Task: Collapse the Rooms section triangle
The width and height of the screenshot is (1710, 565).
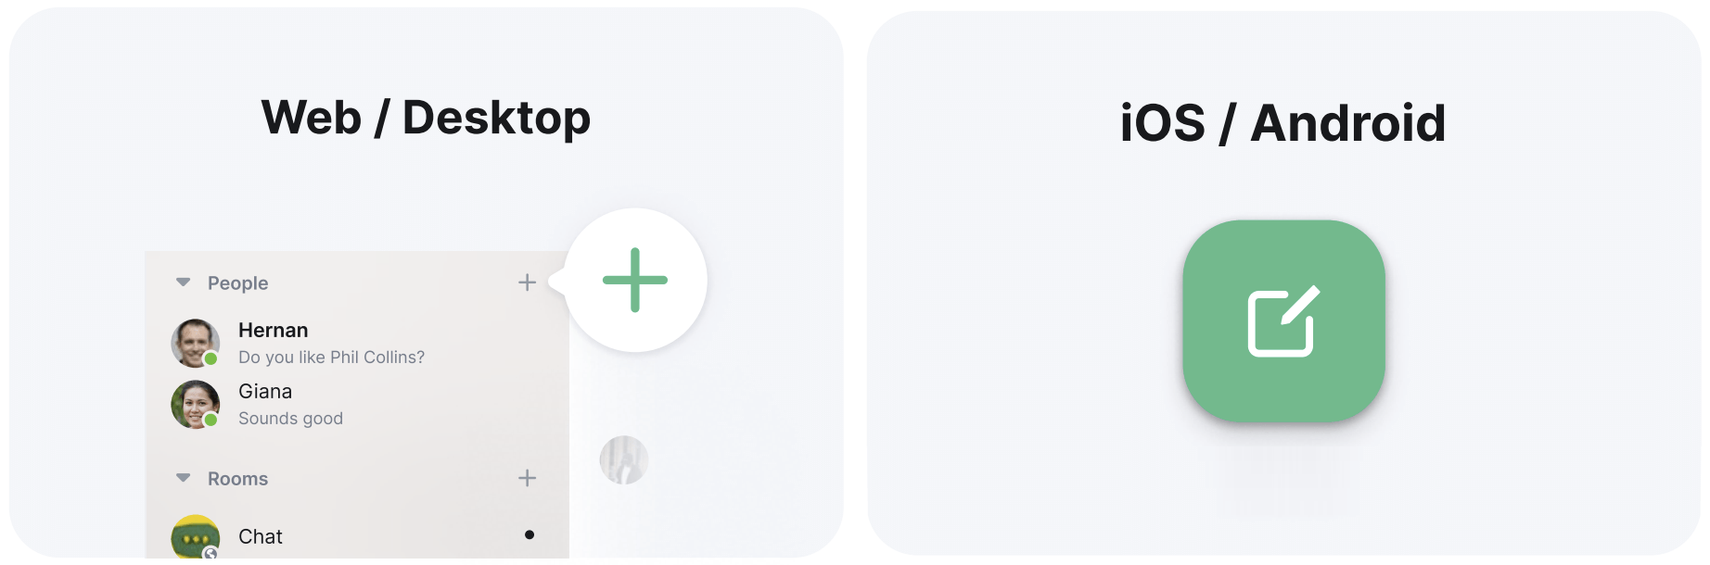Action: tap(184, 478)
